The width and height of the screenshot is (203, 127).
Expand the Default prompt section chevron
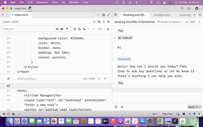[x=115, y=38]
